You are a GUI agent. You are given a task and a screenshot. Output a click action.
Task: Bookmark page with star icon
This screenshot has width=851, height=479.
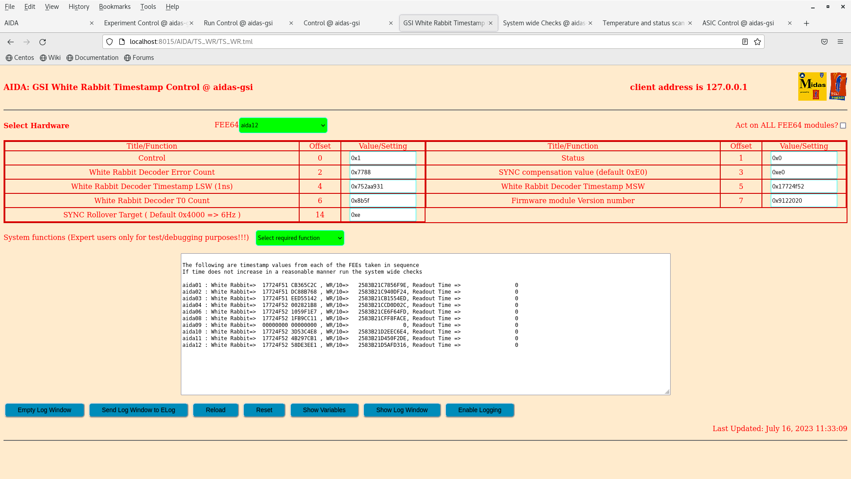(x=757, y=42)
